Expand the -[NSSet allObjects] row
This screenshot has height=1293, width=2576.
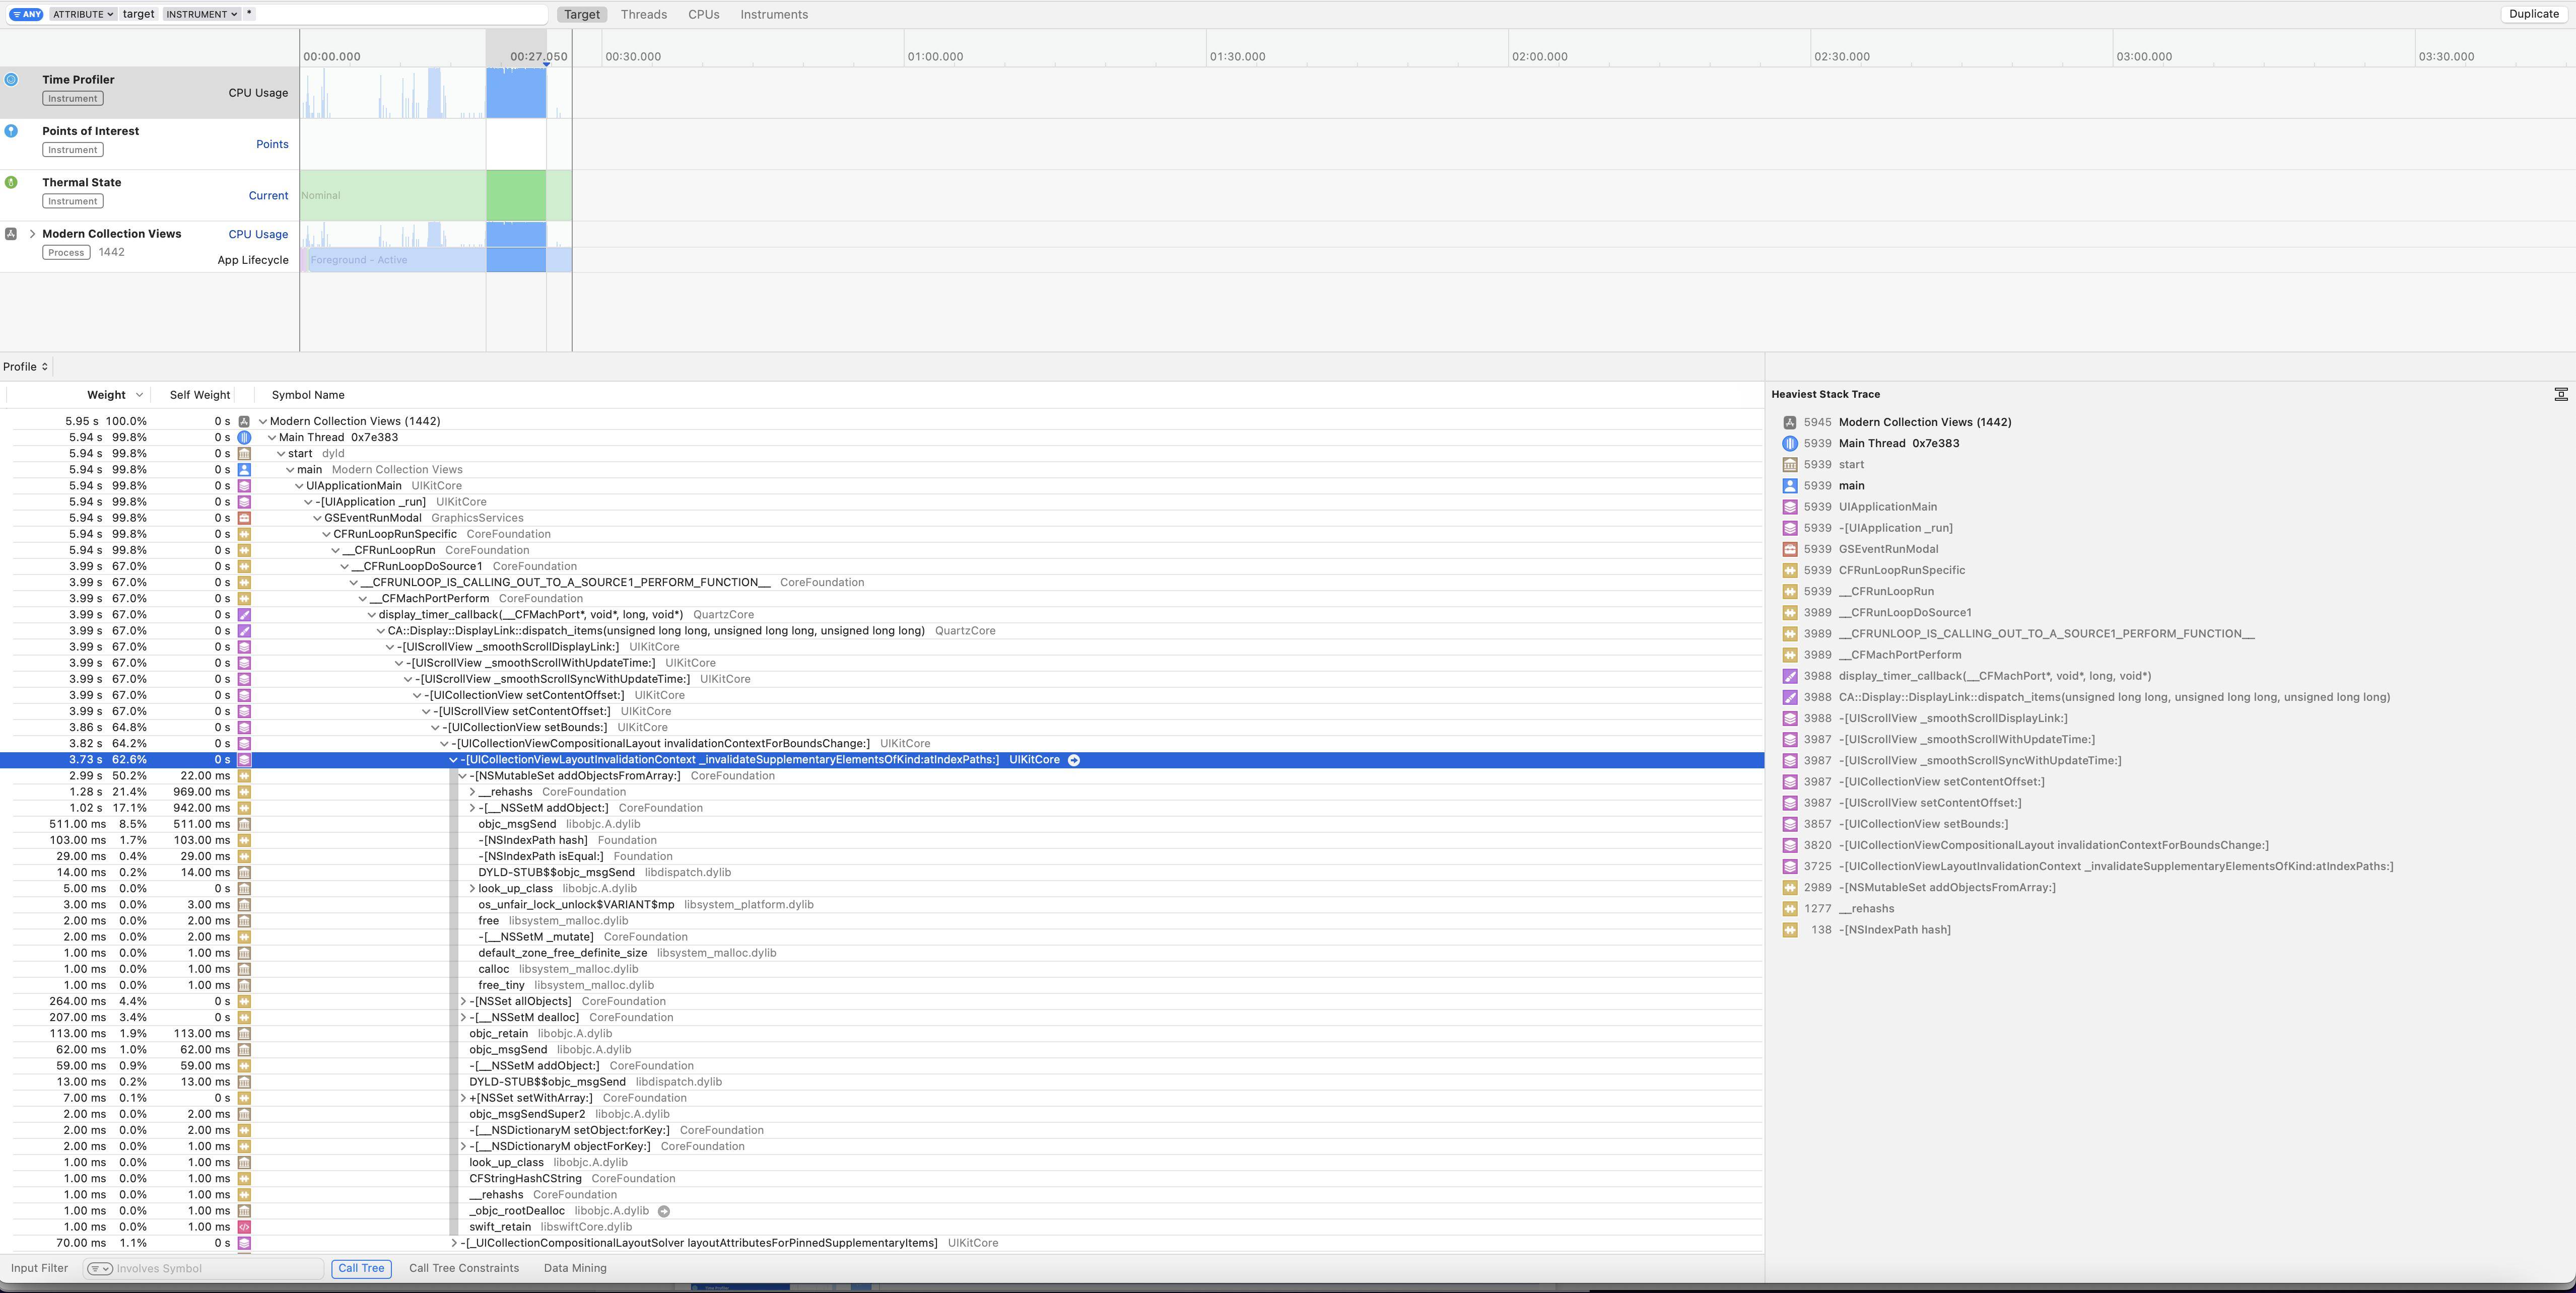tap(463, 1001)
